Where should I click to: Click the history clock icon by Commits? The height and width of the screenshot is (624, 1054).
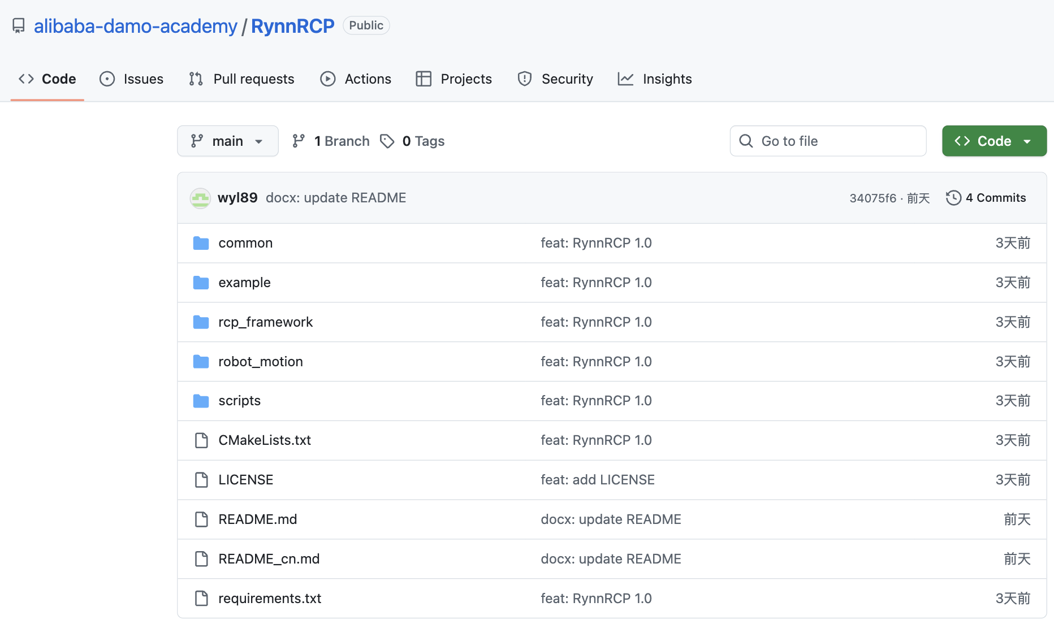click(953, 198)
